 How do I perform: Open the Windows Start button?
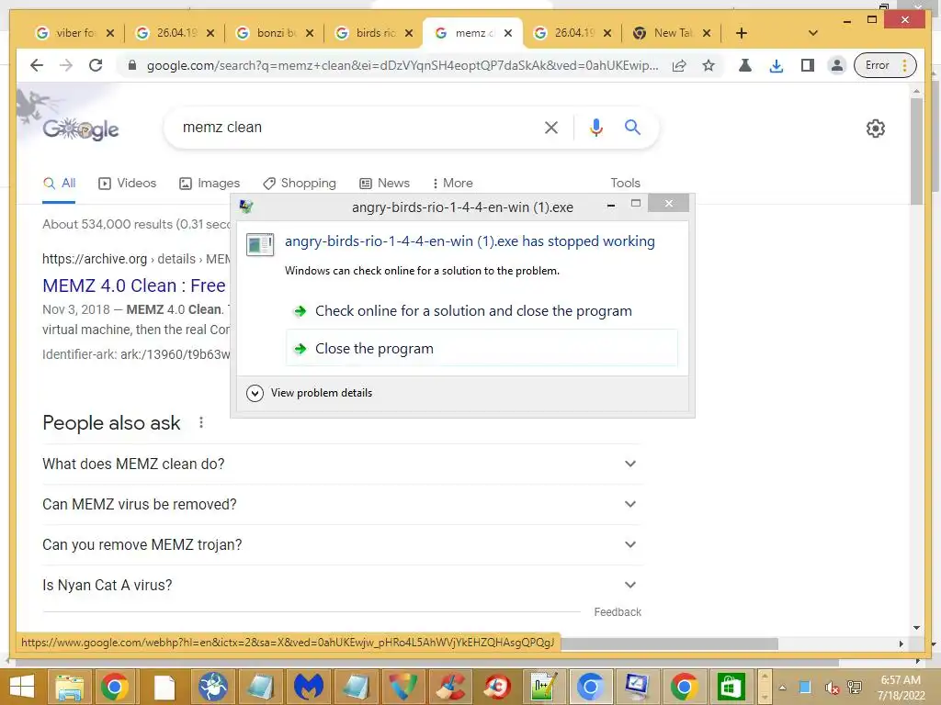[22, 687]
